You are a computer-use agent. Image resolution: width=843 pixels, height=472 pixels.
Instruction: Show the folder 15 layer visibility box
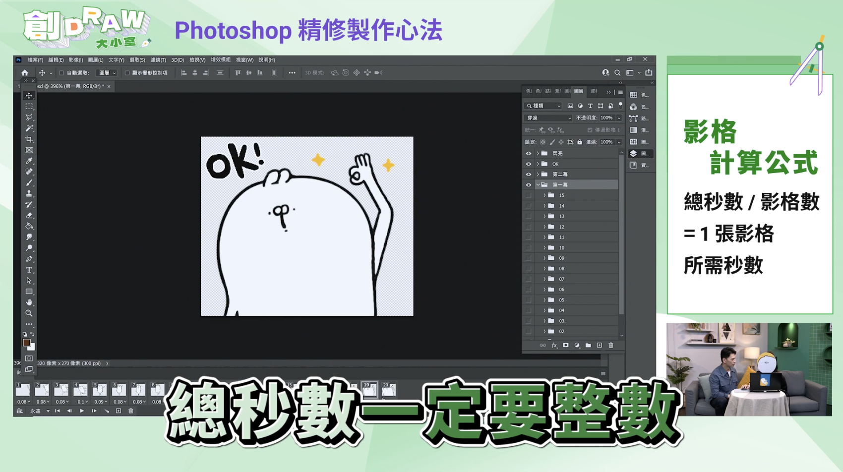(529, 195)
